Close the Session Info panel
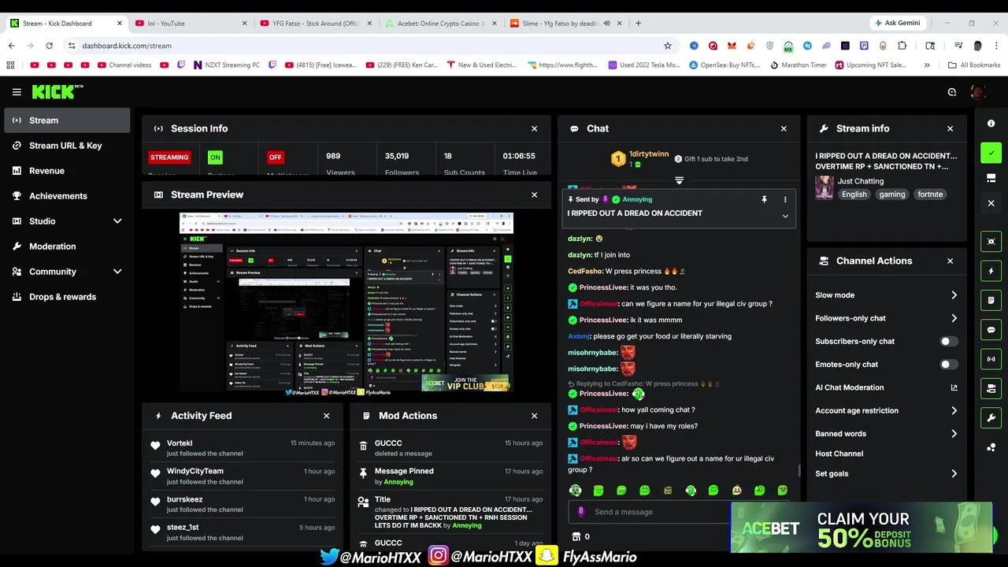 [x=535, y=128]
